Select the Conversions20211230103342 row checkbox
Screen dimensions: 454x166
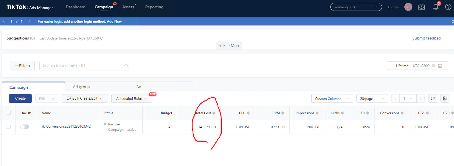(9, 127)
